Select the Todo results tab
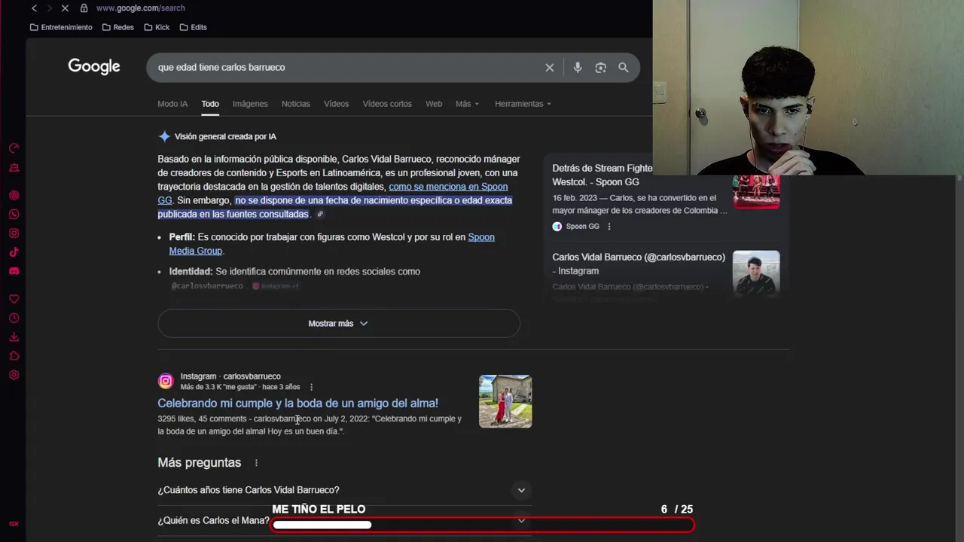964x542 pixels. pyautogui.click(x=210, y=104)
